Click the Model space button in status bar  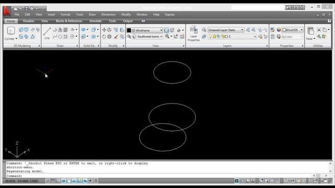[x=237, y=181]
